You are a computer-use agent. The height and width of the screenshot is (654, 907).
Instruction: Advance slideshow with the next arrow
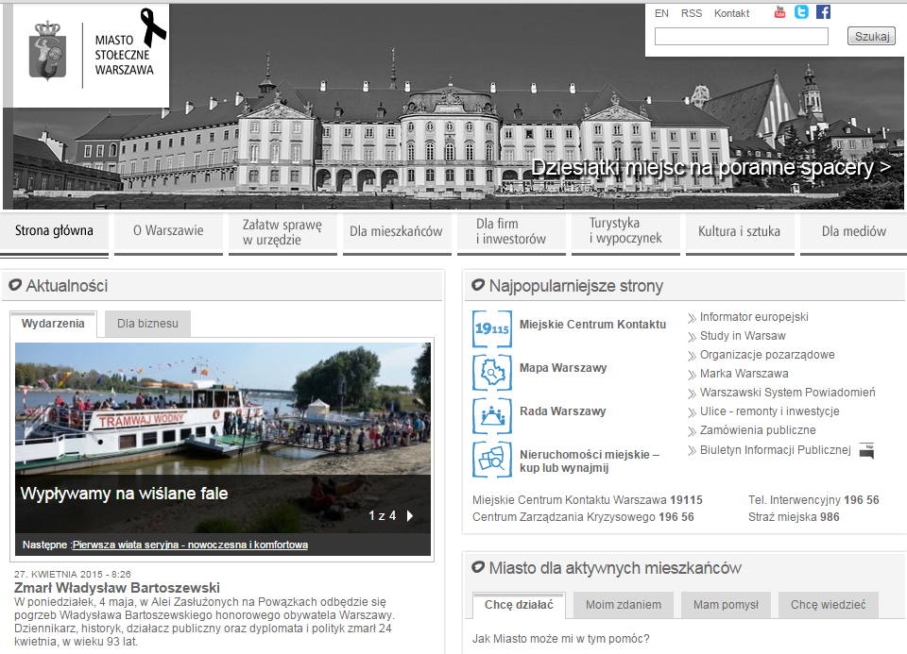point(409,516)
